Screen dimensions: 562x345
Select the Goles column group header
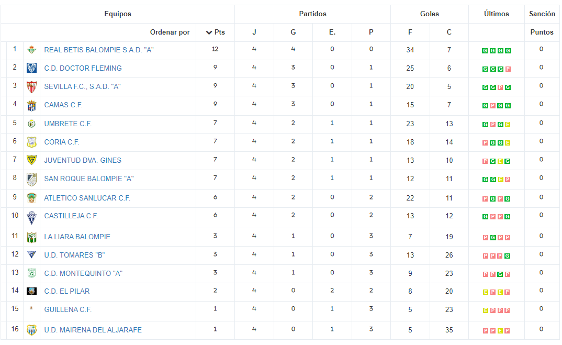[430, 14]
